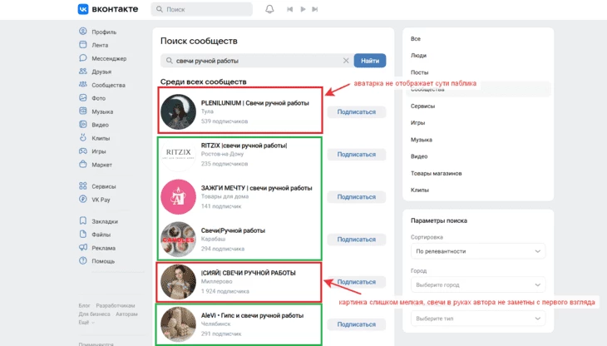Open Для бизнеса footer link

[95, 314]
